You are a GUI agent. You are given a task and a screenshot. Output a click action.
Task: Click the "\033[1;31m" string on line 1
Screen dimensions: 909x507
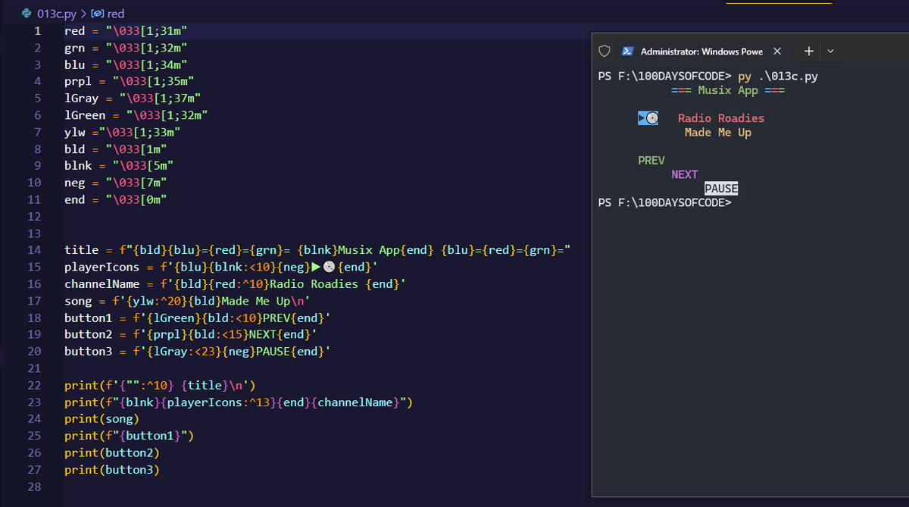click(147, 31)
